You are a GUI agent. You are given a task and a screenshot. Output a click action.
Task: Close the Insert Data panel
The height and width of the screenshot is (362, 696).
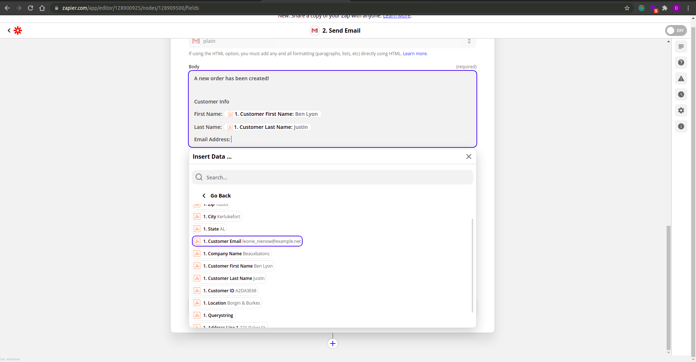[469, 156]
